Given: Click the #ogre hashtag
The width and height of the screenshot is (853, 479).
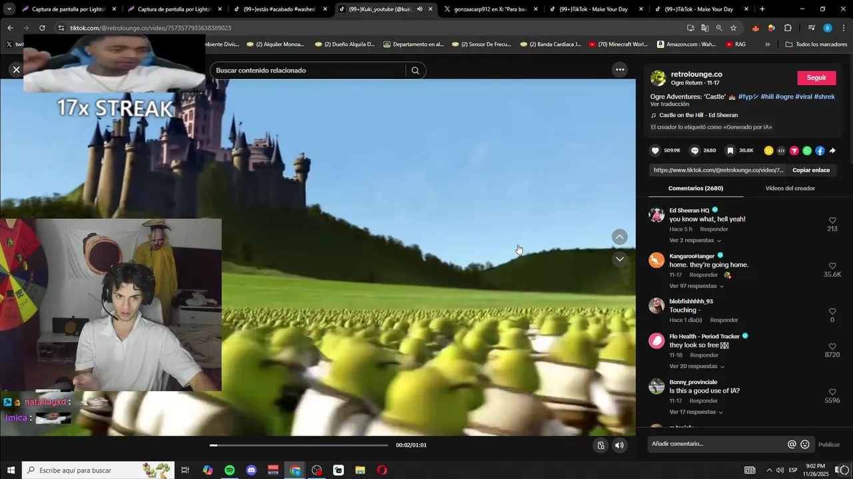Looking at the screenshot, I should (x=784, y=96).
